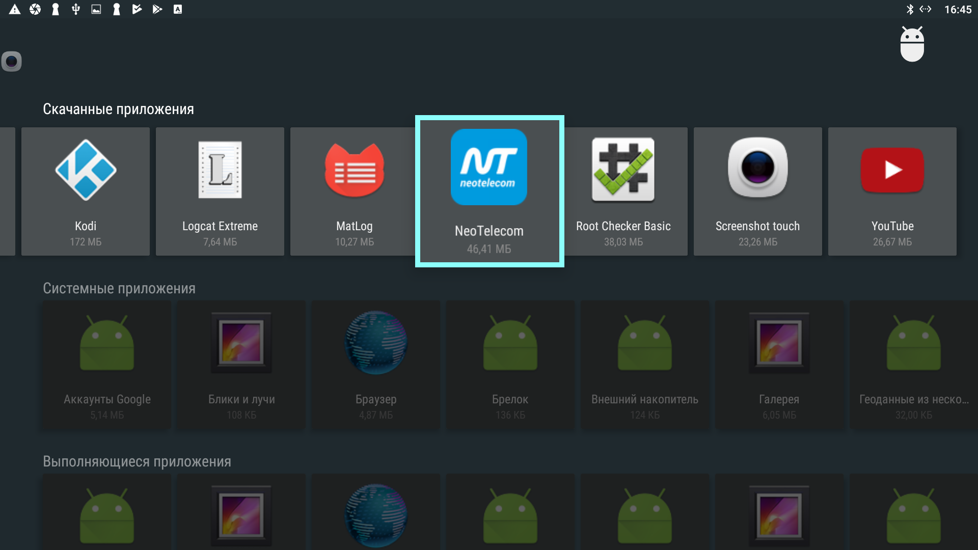The height and width of the screenshot is (550, 978).
Task: Click the Брелок label
Action: [x=510, y=399]
